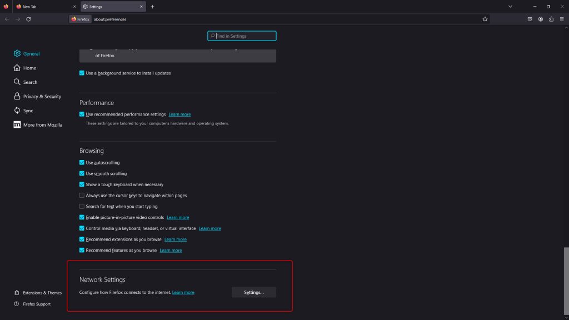Screen dimensions: 569x320
Task: Open the General settings section
Action: 32,53
